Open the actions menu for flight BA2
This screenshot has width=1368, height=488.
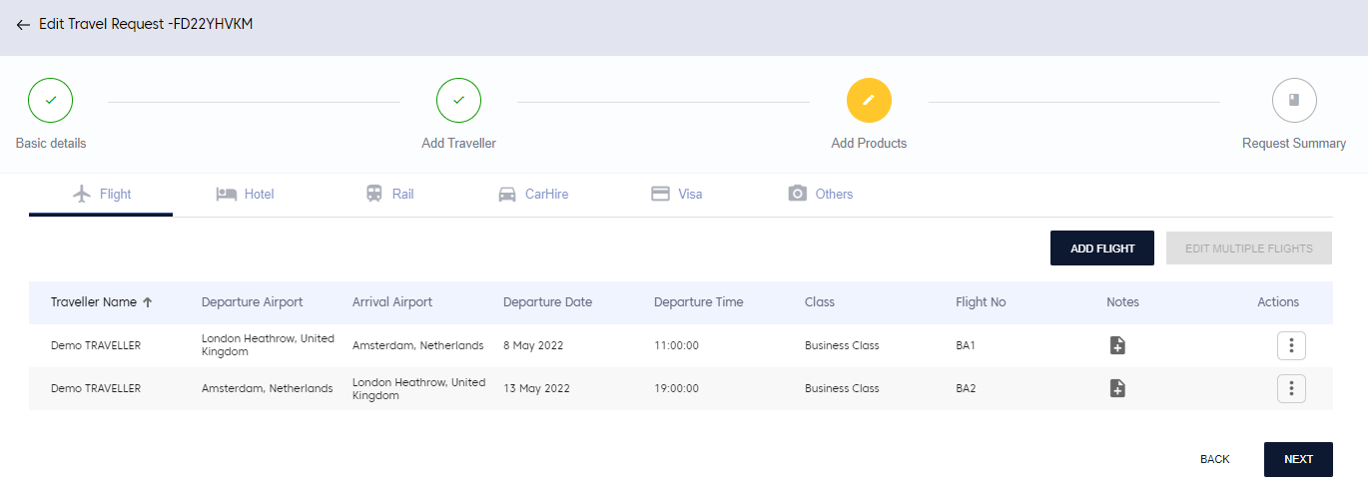pos(1291,388)
